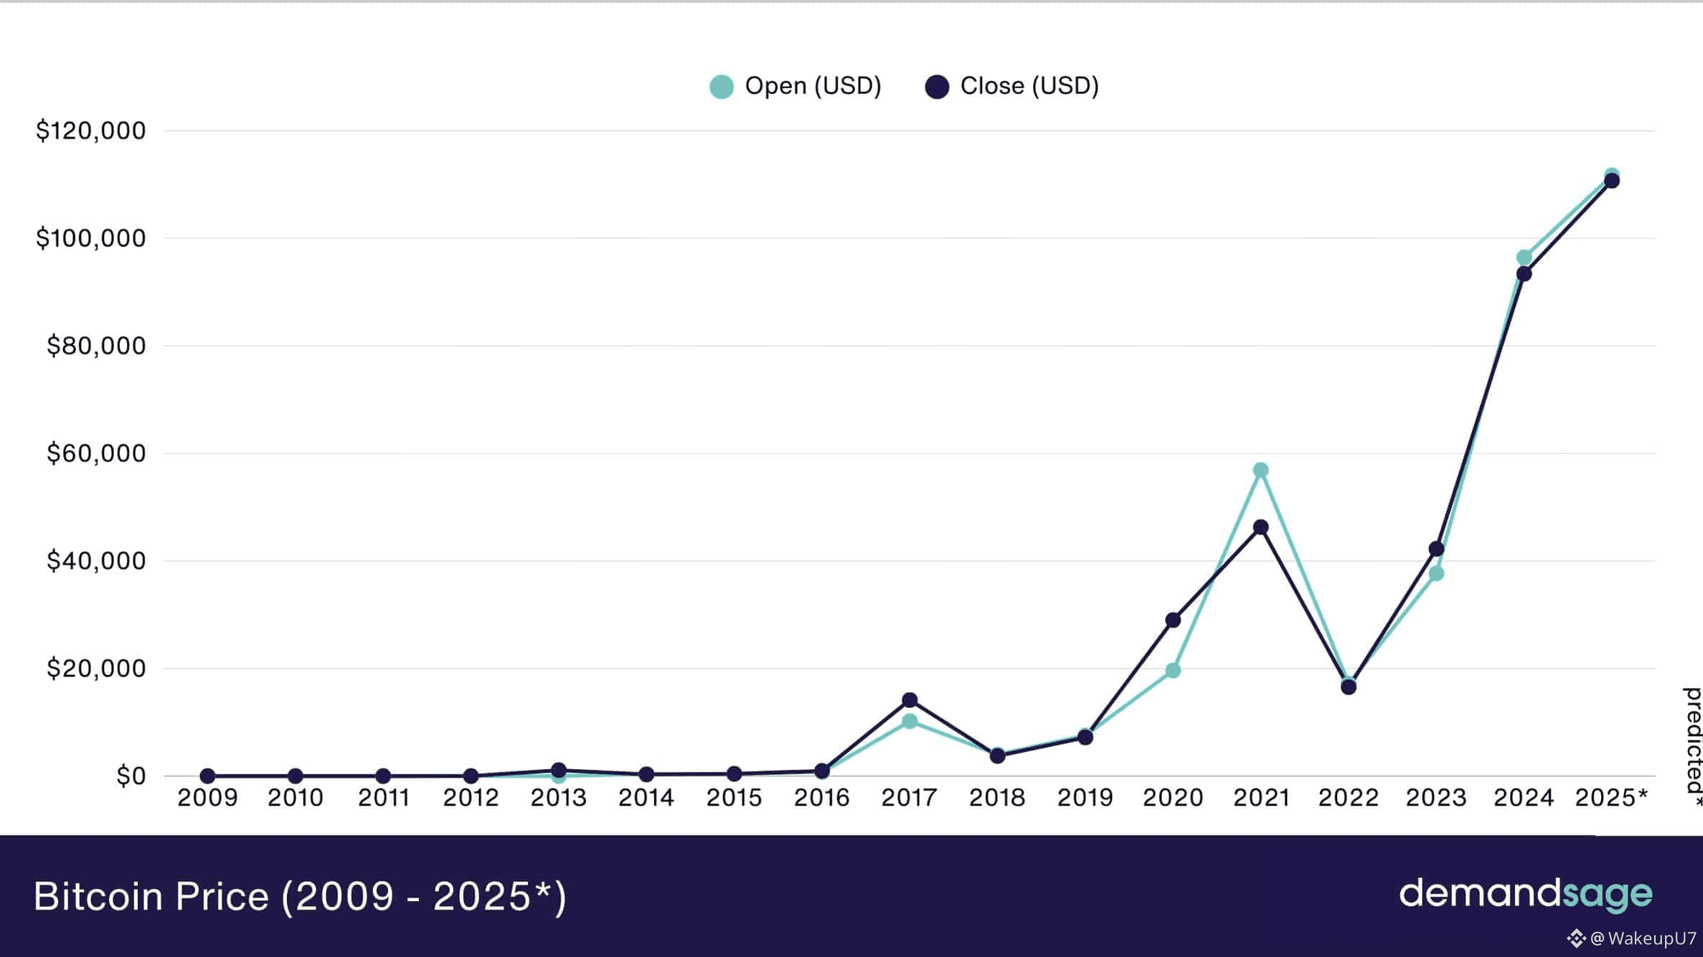Click the dark Close legend color dot
Screen dimensions: 1703x957
tap(937, 87)
